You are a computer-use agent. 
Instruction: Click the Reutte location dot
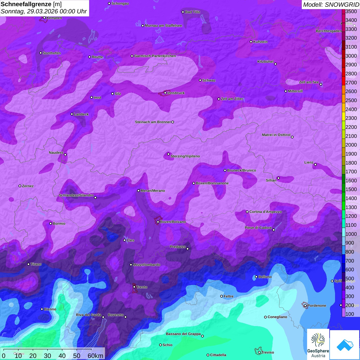(x=89, y=57)
